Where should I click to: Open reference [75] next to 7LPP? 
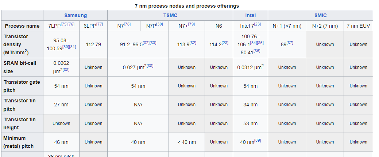click(64, 24)
